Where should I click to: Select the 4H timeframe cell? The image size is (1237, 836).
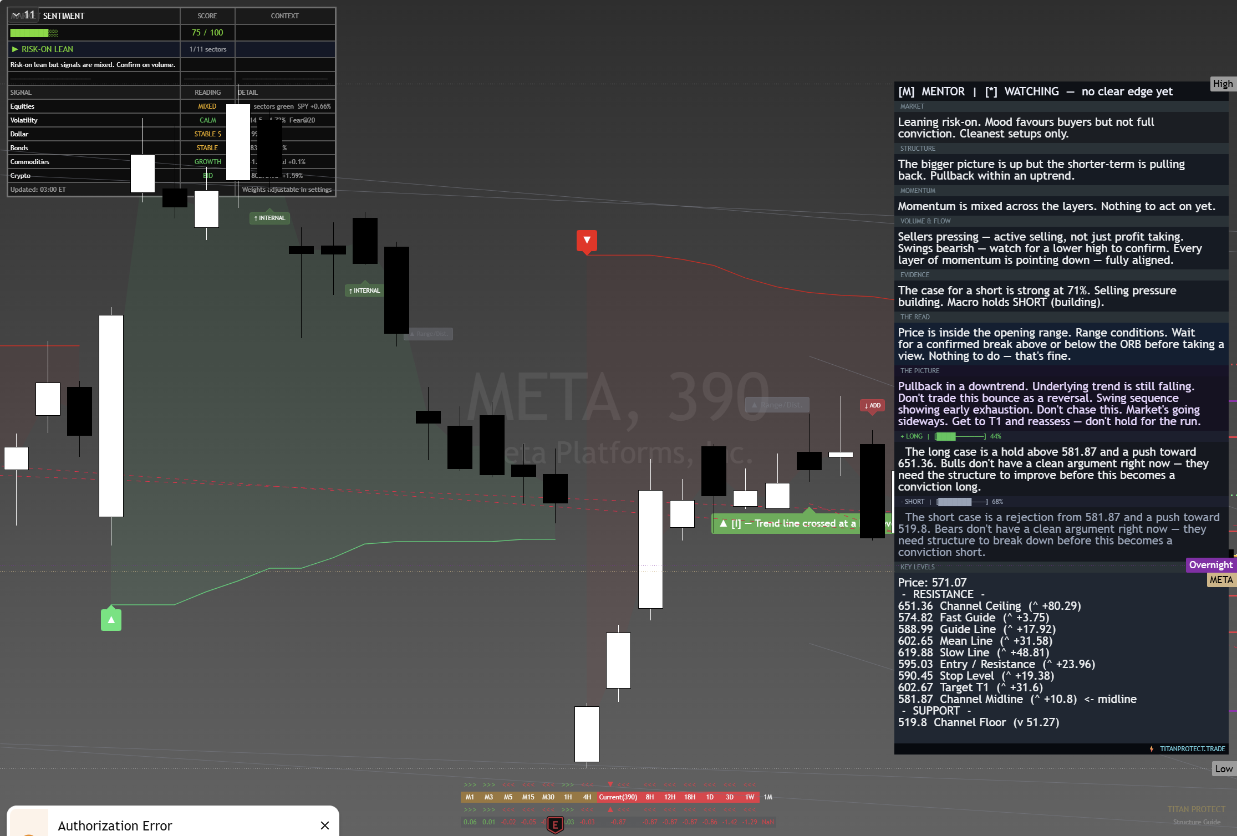(x=587, y=797)
